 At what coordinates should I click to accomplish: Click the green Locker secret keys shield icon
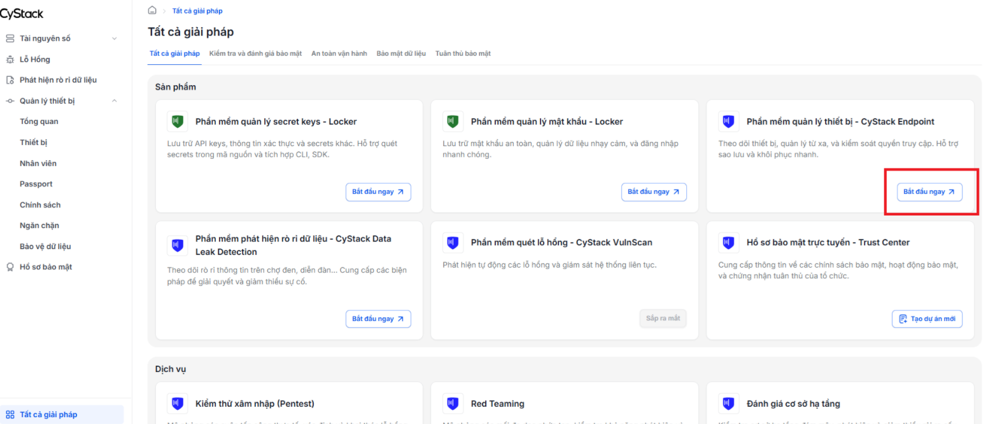click(176, 121)
